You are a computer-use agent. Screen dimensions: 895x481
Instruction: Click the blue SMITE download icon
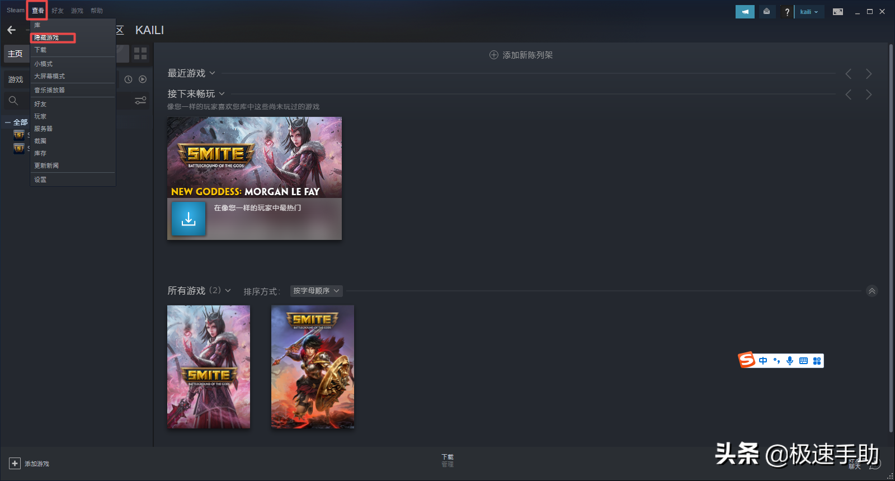[189, 219]
